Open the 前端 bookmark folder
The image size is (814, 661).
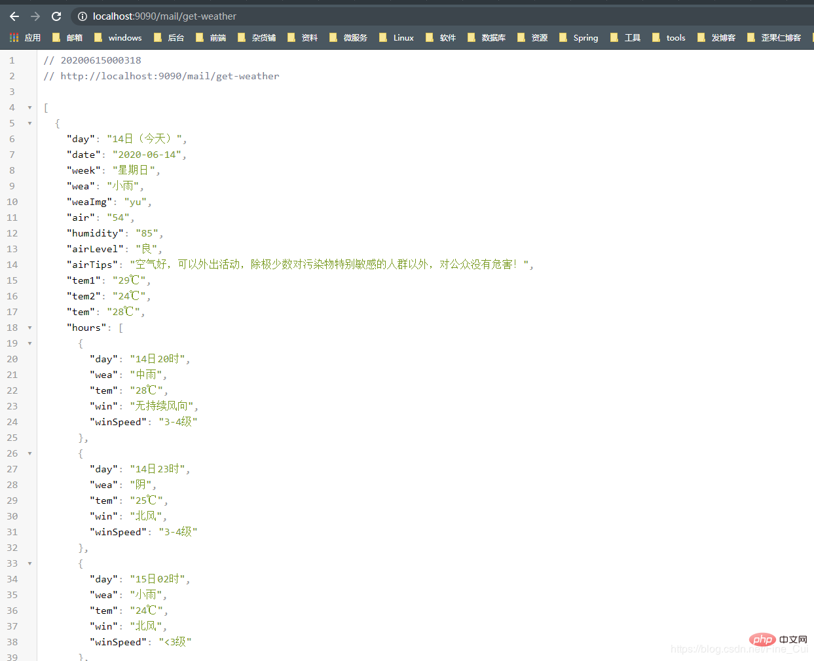click(x=211, y=38)
